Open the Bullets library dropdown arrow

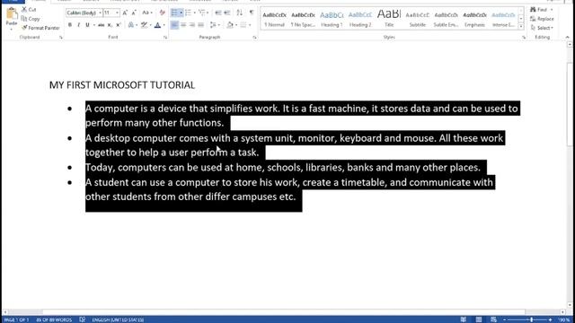click(x=181, y=13)
